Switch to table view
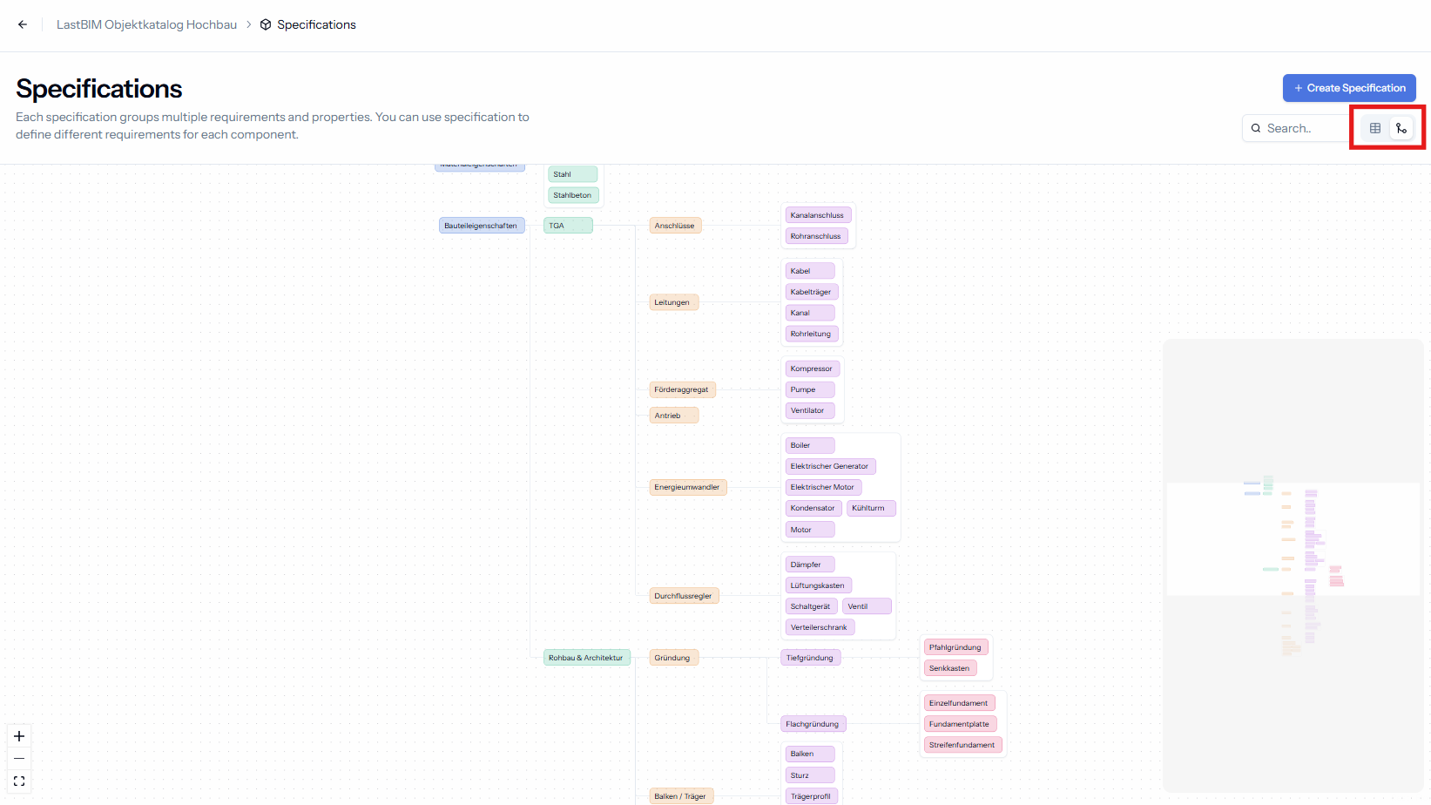1431x805 pixels. [1375, 128]
